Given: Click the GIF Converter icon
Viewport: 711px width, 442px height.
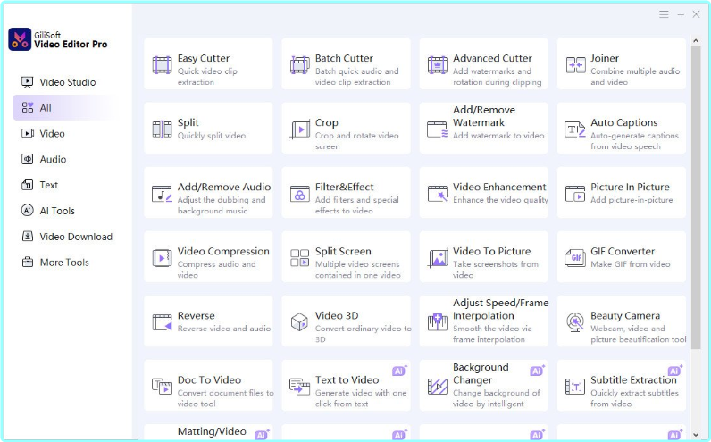Looking at the screenshot, I should (x=575, y=258).
